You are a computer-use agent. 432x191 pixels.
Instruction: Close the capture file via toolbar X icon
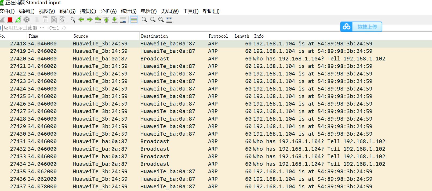[x=54, y=20]
